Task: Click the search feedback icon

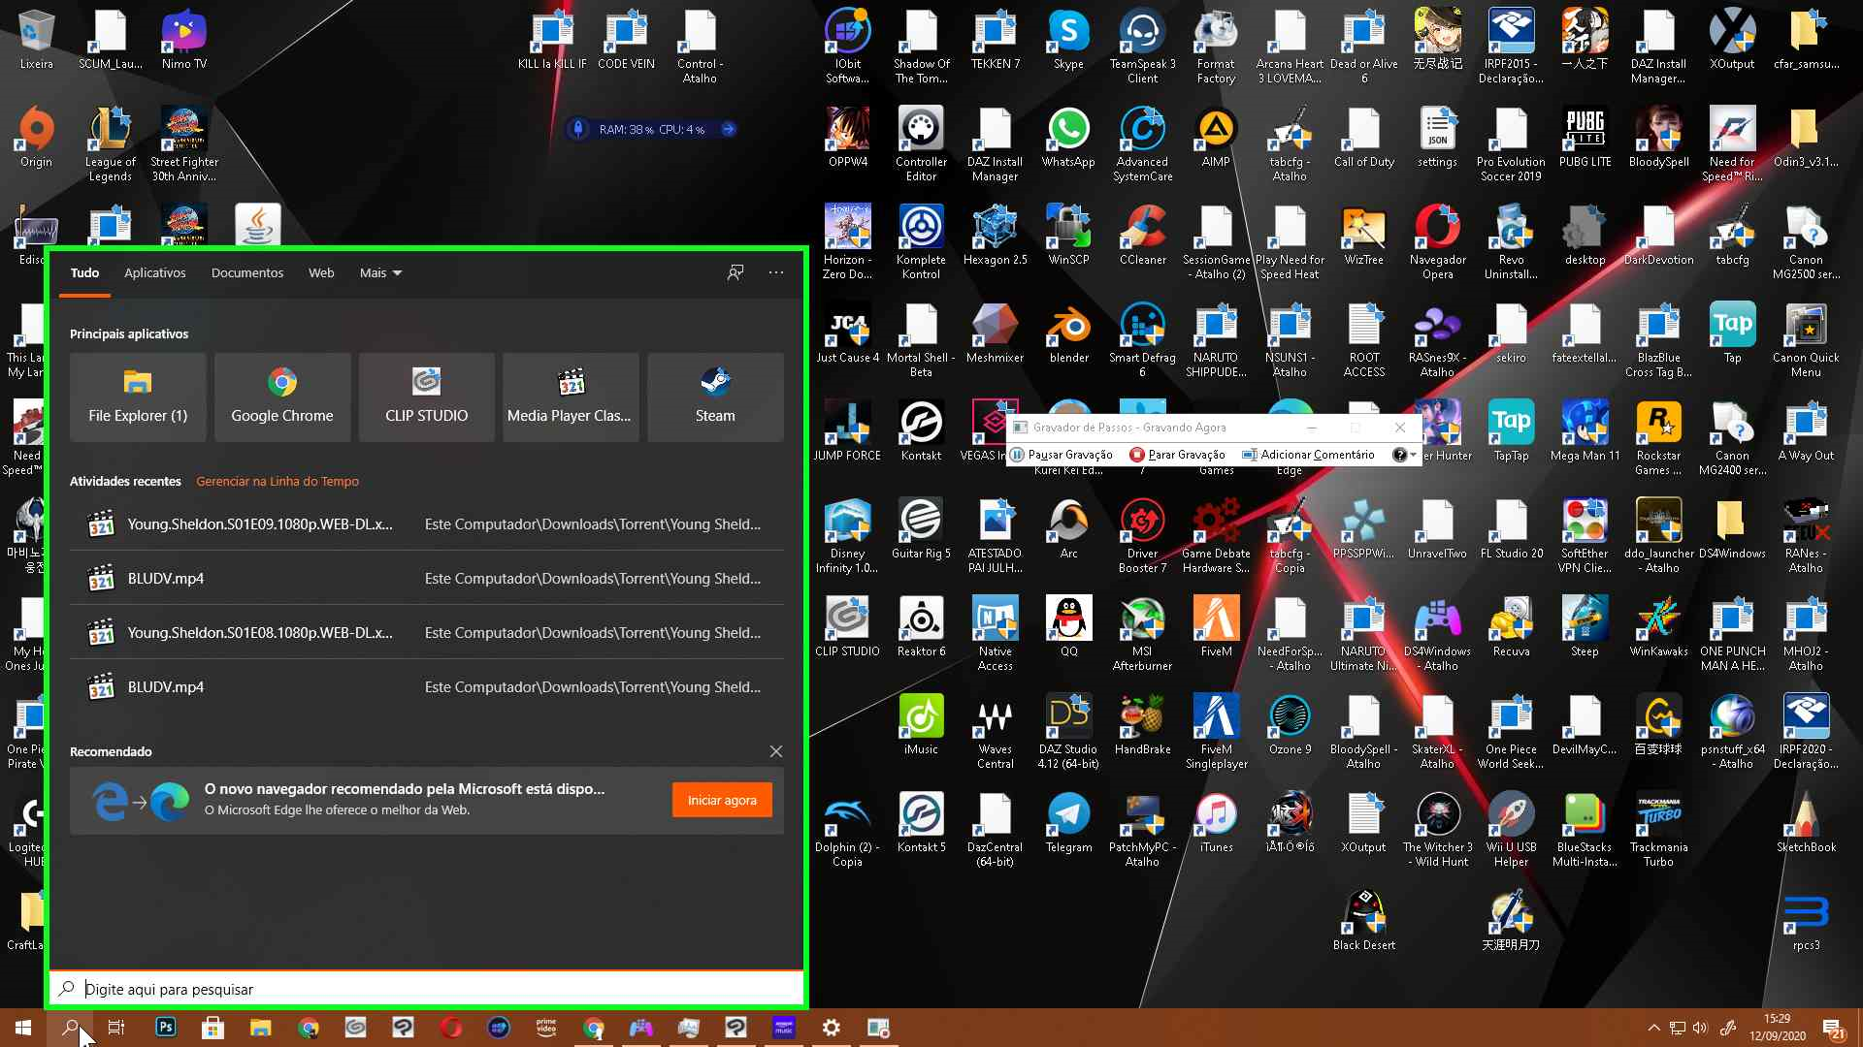Action: 735,272
